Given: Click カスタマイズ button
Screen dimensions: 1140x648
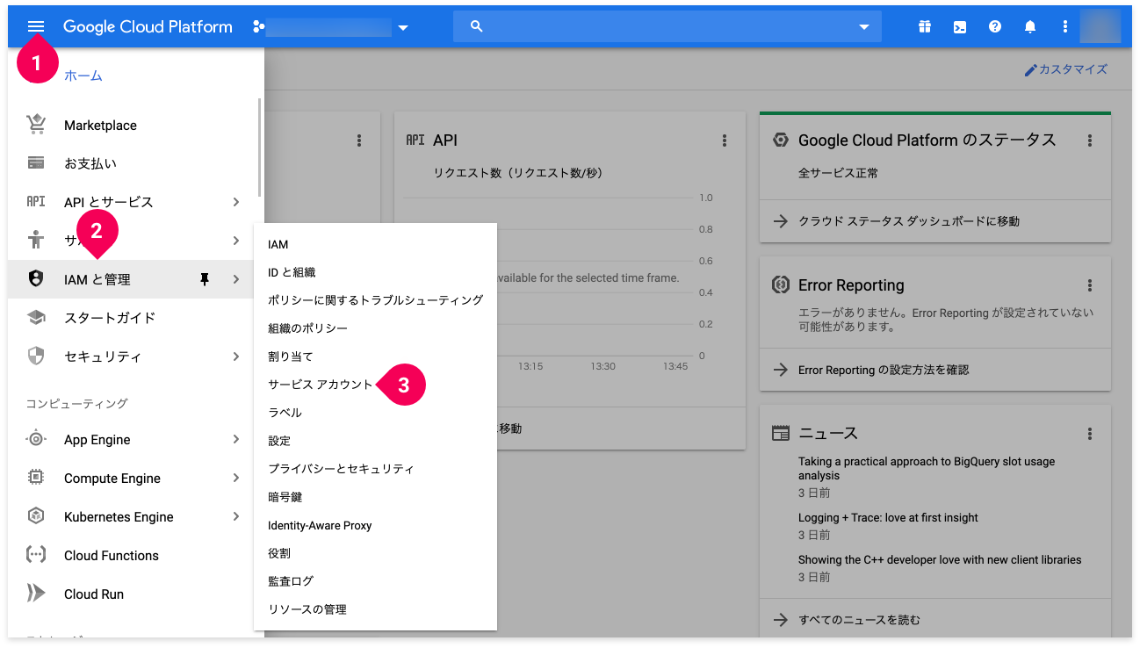Looking at the screenshot, I should click(1066, 69).
